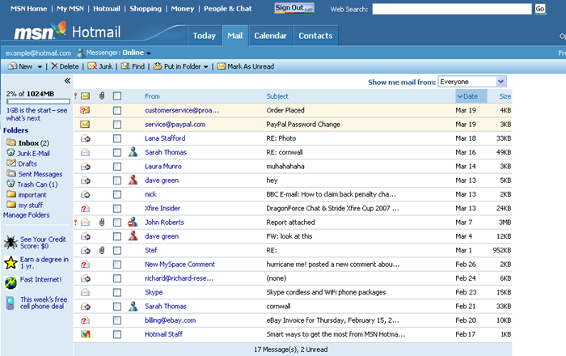Check the Skype message checkbox
This screenshot has height=356, width=566.
click(x=117, y=292)
